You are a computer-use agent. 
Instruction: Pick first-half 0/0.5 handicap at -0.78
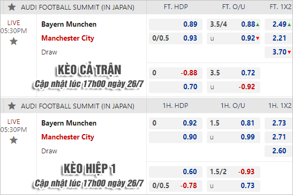tap(176, 186)
